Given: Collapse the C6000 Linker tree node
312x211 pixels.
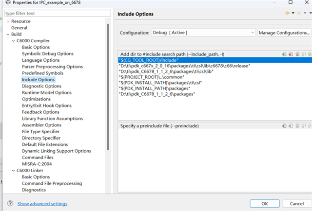Looking at the screenshot, I should pos(13,171).
